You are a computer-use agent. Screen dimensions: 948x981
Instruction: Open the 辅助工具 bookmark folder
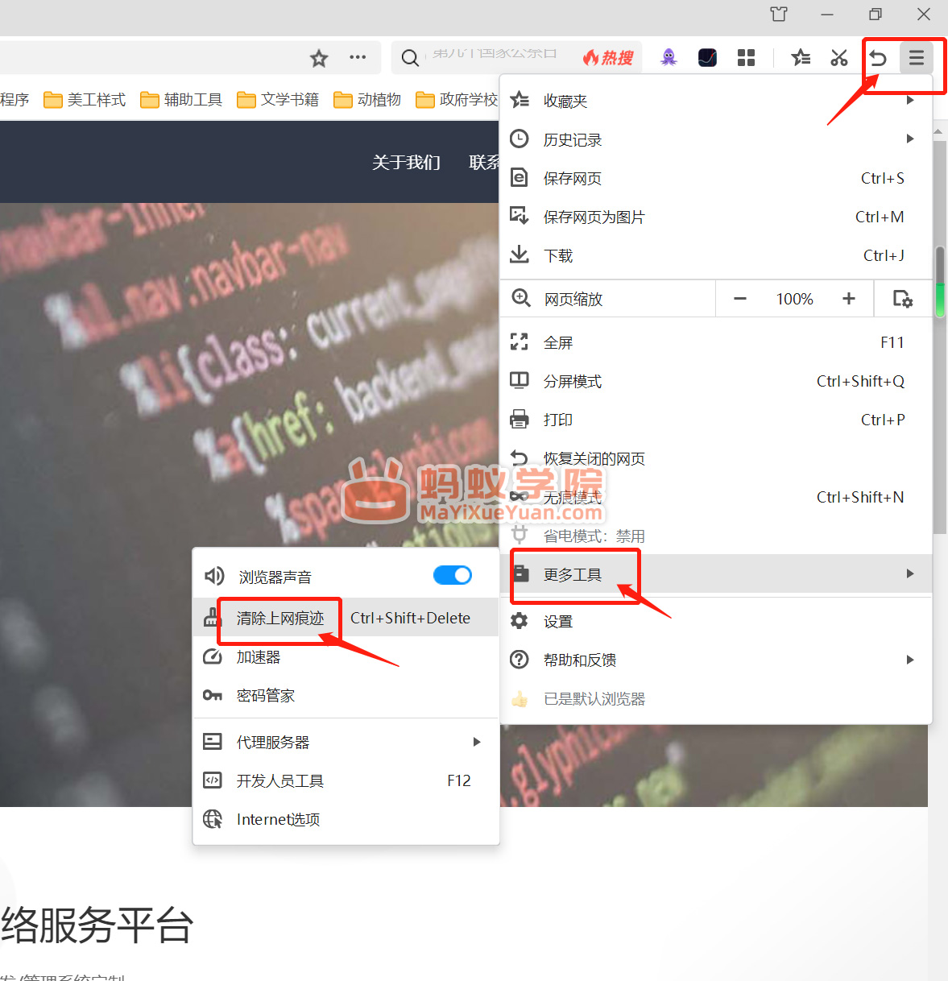181,99
